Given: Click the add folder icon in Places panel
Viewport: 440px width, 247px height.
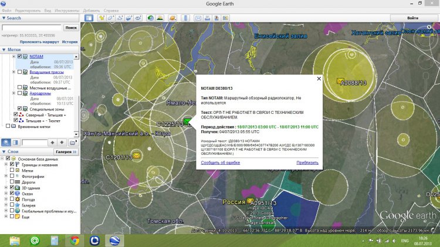Looking at the screenshot, I should pyautogui.click(x=73, y=143).
